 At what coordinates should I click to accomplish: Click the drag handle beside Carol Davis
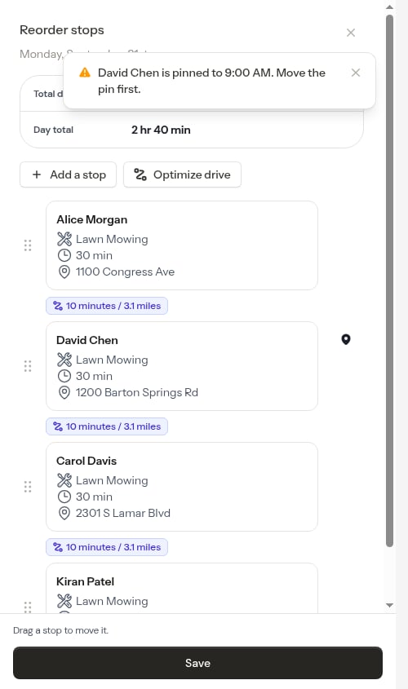coord(28,487)
